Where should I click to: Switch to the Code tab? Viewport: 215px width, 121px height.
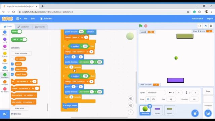click(x=8, y=27)
